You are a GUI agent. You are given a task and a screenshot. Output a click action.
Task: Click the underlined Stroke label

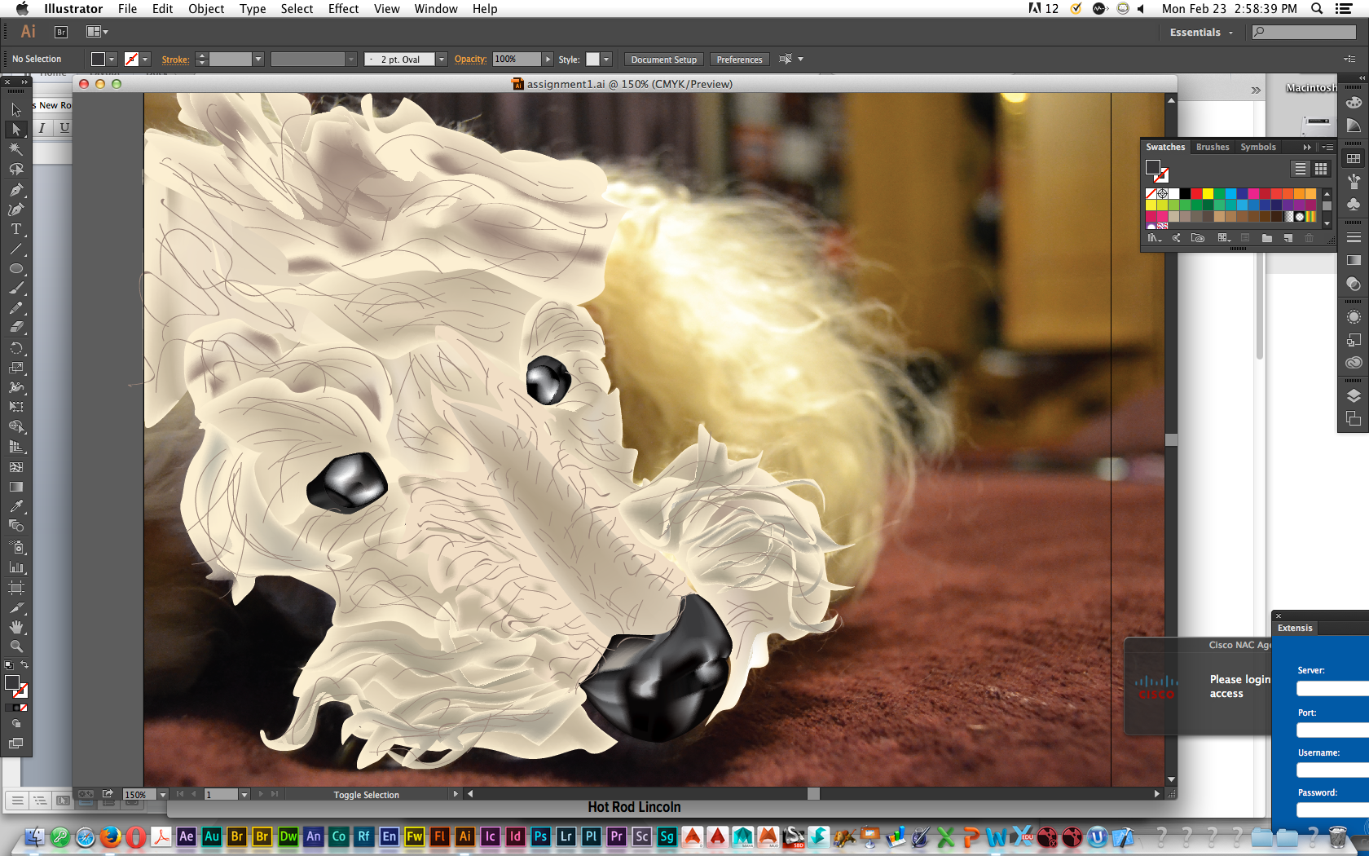pos(175,59)
